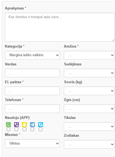This screenshot has width=115, height=157.
Task: Open the Svoris (kg) dropdown
Action: coord(89,91)
